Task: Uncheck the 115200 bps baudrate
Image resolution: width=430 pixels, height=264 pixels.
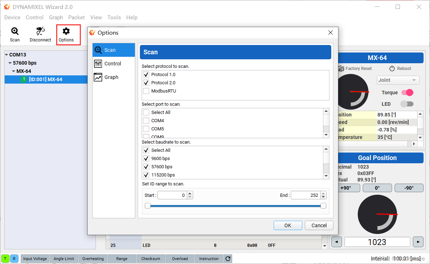Action: pyautogui.click(x=146, y=175)
